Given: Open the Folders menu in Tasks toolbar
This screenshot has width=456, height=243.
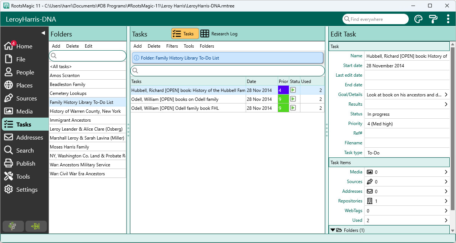Looking at the screenshot, I should coord(207,46).
